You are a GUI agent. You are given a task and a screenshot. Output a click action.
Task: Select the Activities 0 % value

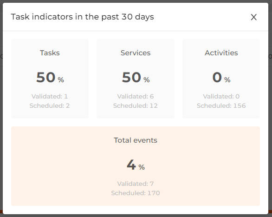click(221, 78)
